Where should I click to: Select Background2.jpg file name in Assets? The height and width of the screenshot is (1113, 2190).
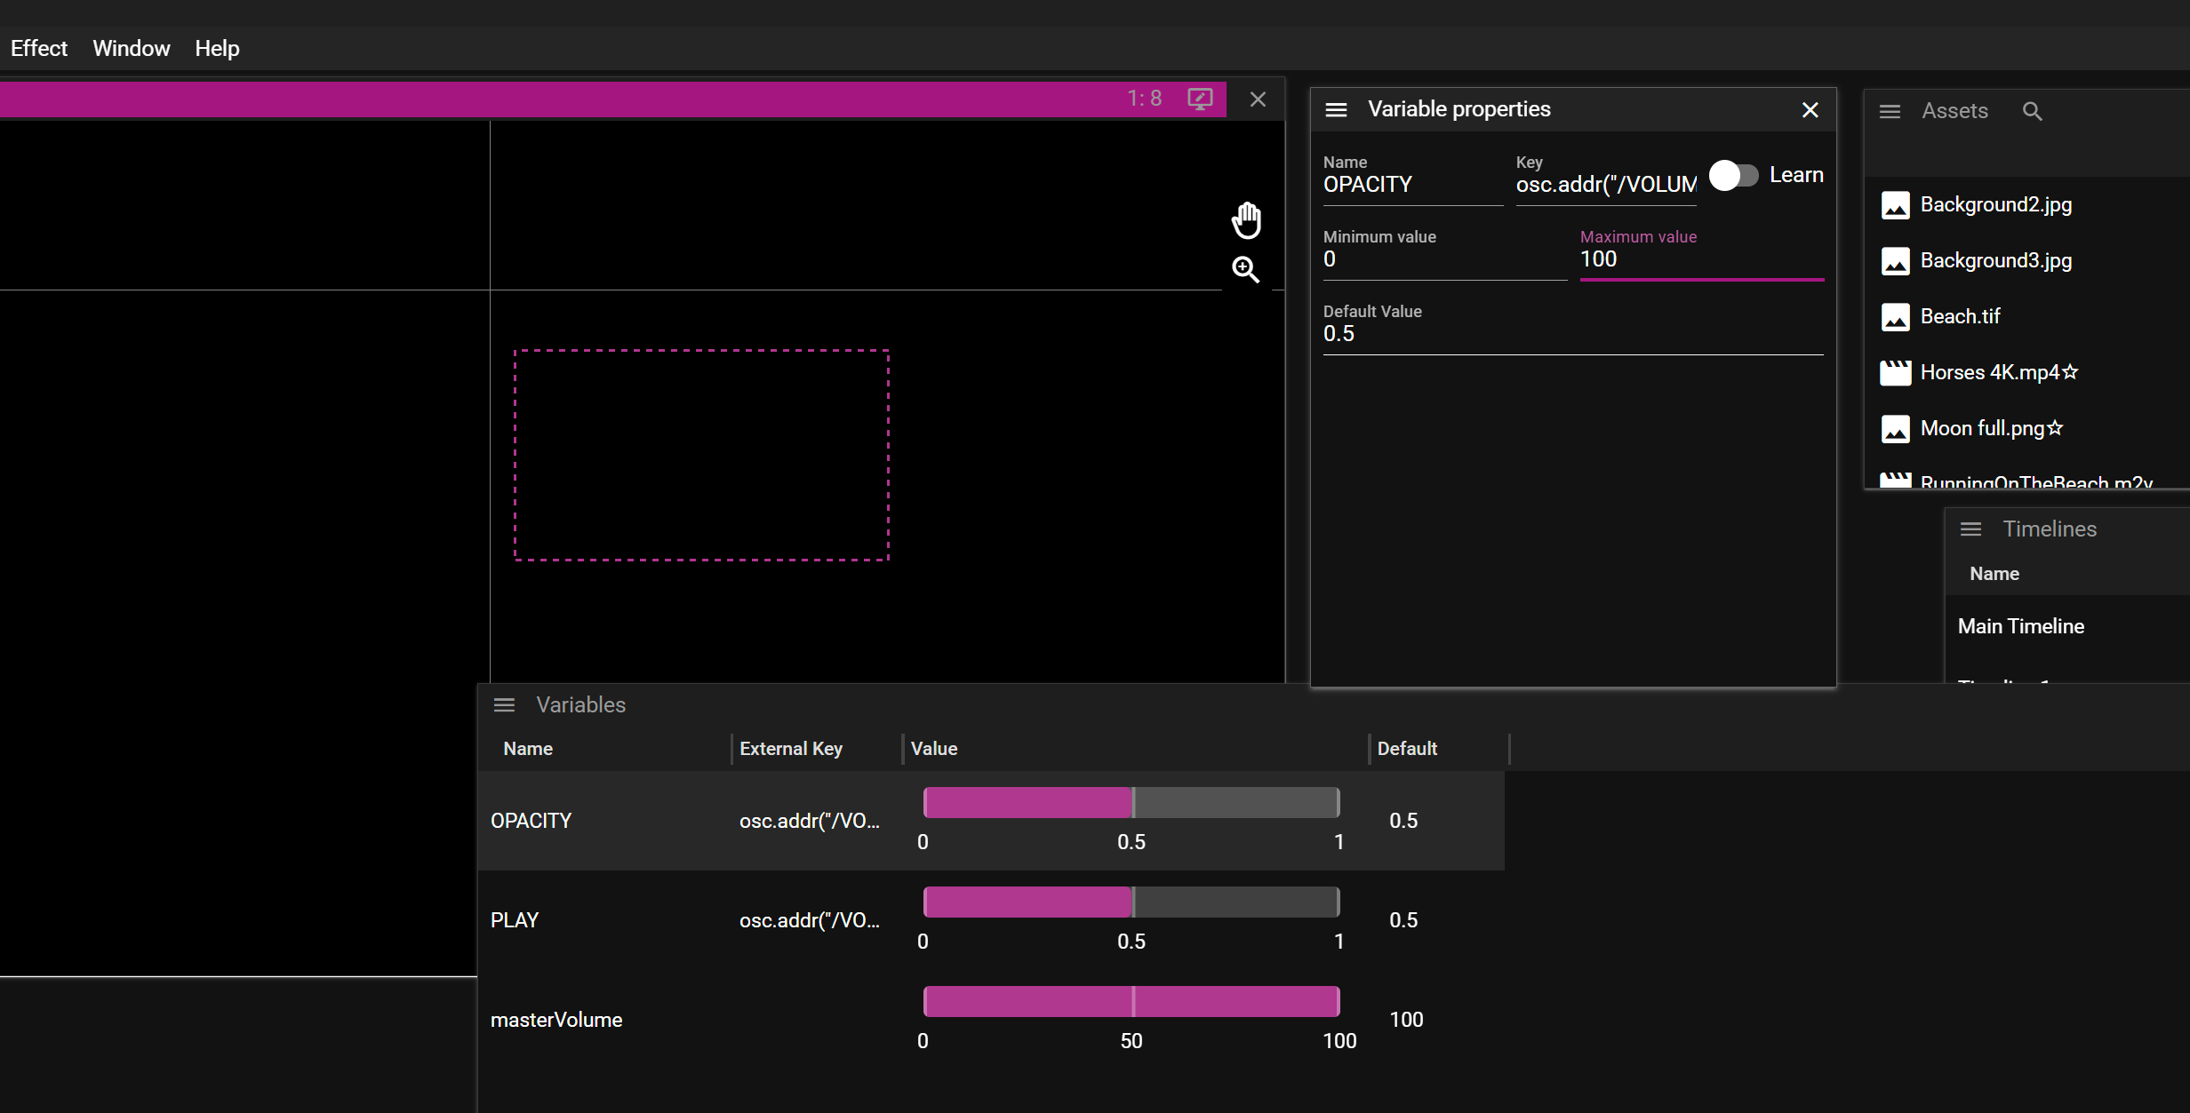pos(1996,205)
